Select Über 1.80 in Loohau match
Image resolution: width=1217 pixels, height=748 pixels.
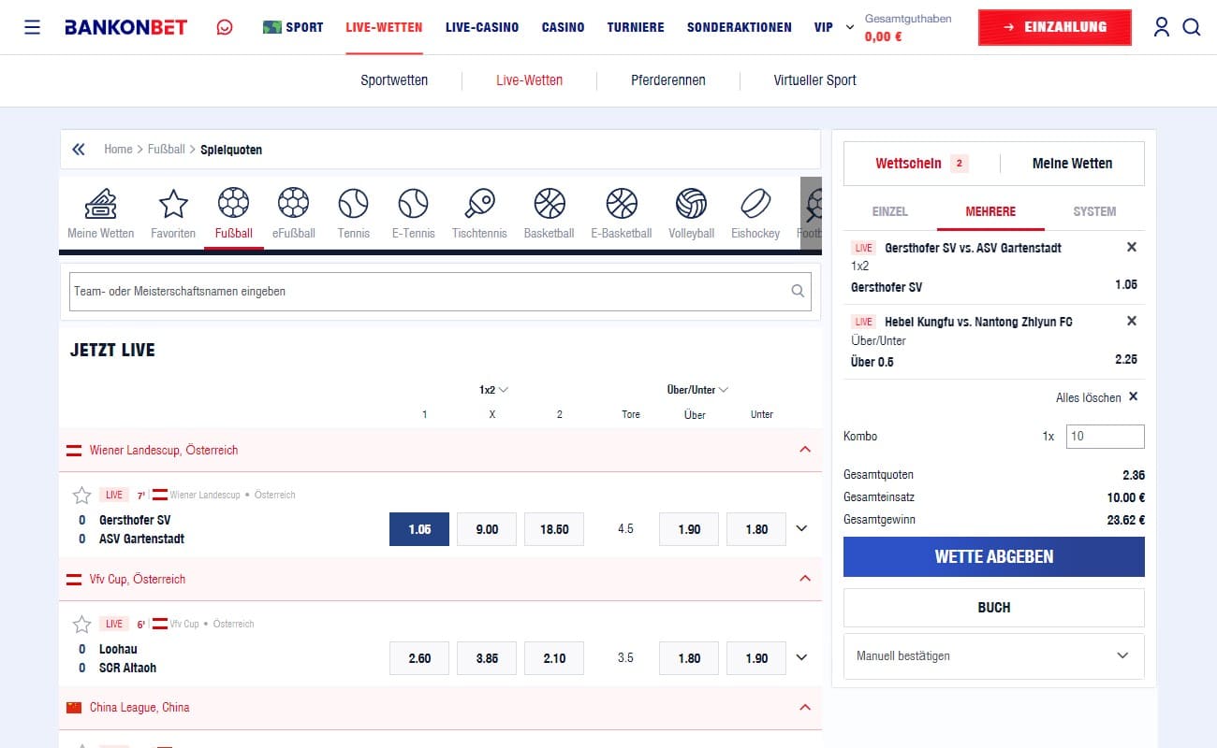689,658
